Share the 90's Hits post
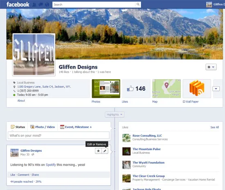The width and height of the screenshot is (225, 190). click(x=35, y=174)
